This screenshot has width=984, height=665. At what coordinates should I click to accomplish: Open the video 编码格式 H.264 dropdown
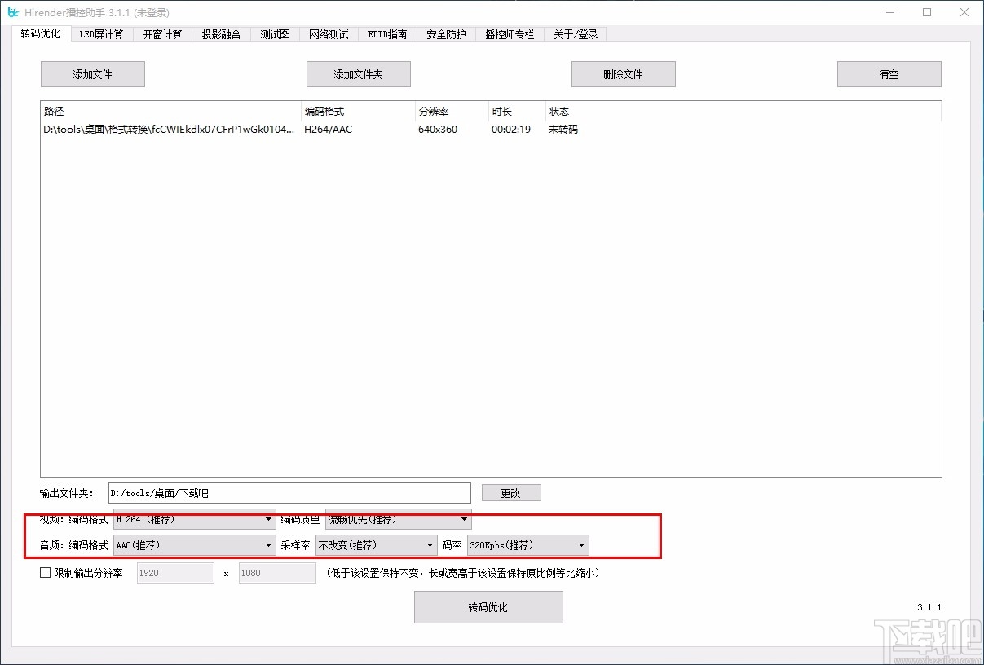(194, 519)
